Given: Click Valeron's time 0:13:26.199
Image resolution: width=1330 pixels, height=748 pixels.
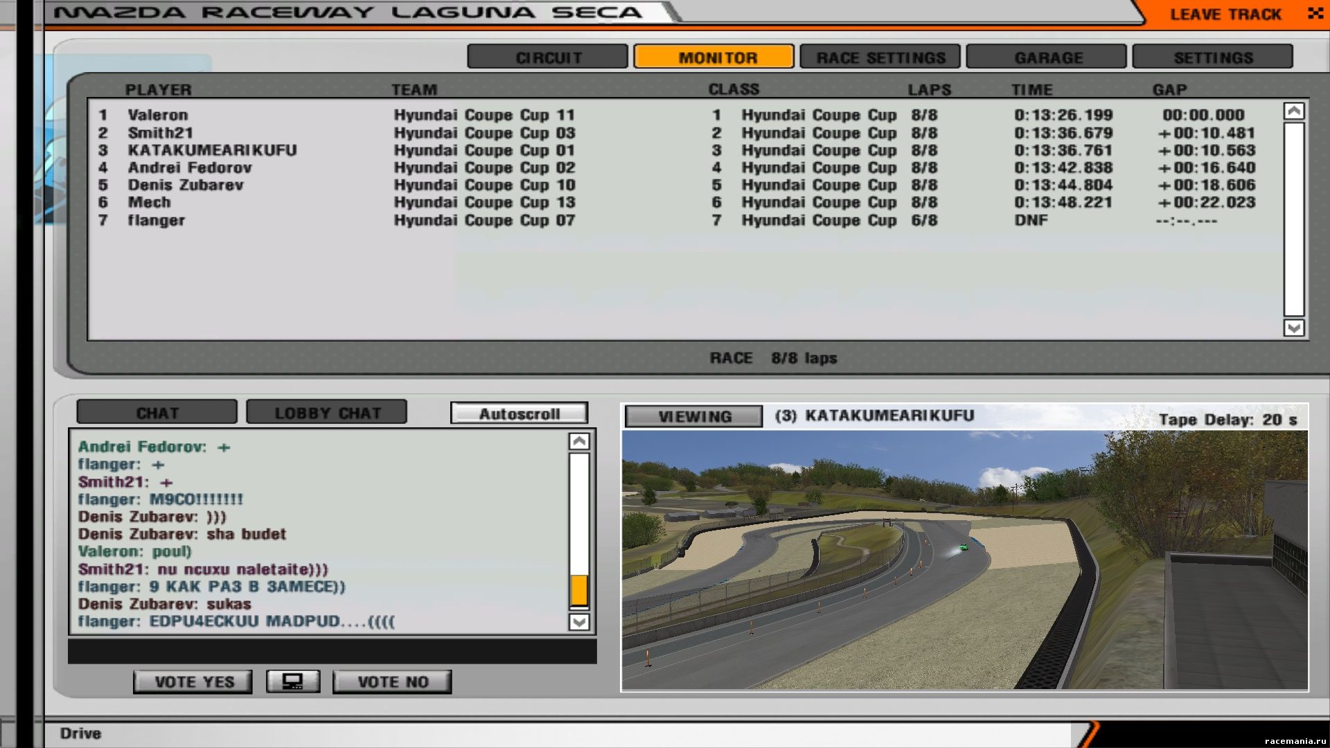Looking at the screenshot, I should point(1063,115).
